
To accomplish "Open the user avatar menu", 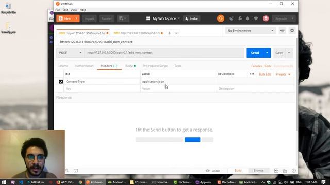I will tap(266, 18).
